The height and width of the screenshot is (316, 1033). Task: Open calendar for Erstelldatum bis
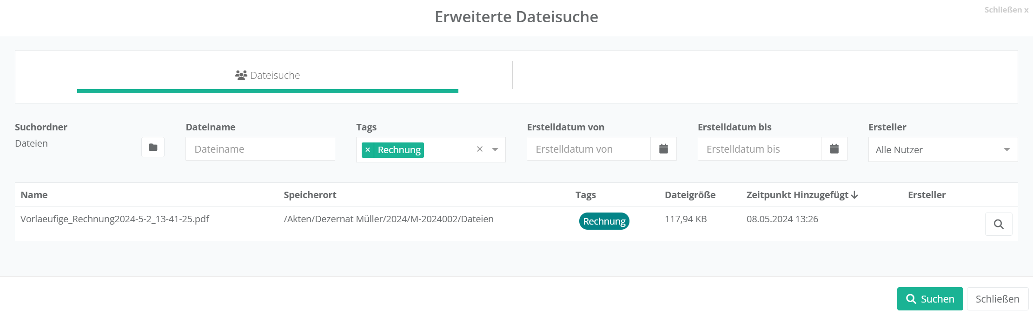click(x=834, y=149)
